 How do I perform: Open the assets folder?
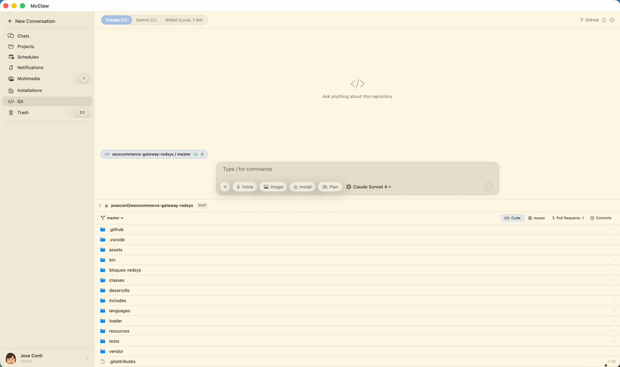tap(357, 250)
